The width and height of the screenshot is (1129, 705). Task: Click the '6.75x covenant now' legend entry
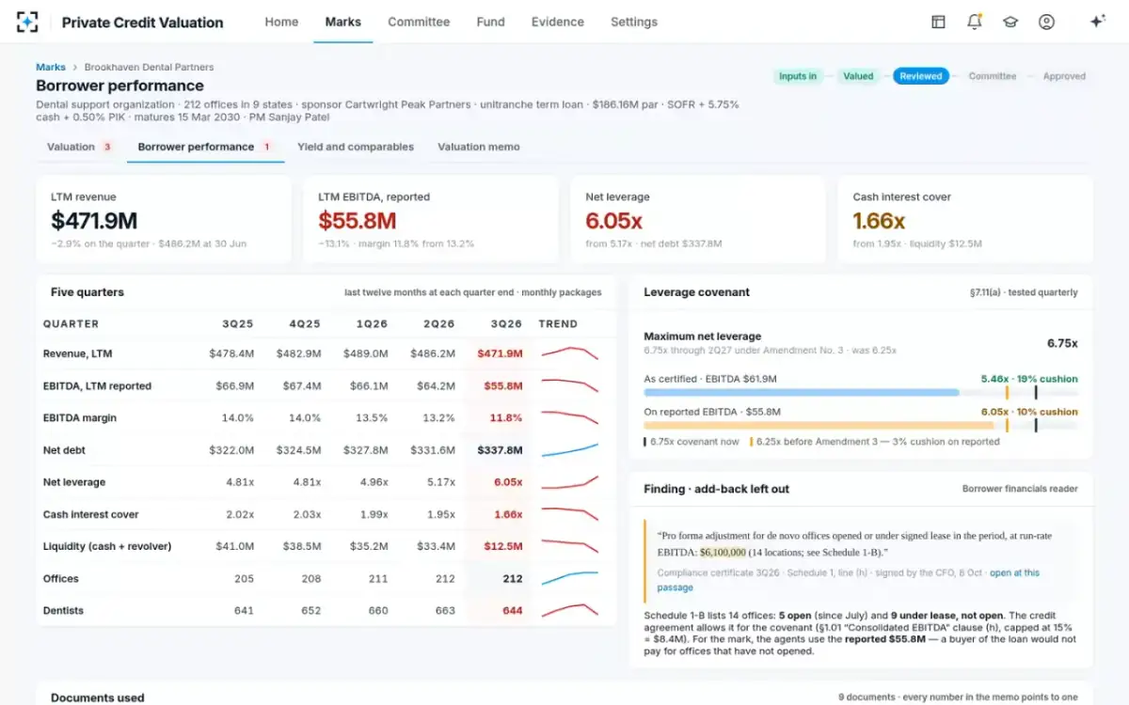coord(692,442)
